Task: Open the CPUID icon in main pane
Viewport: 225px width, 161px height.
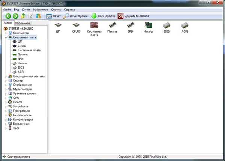Action: click(76, 28)
